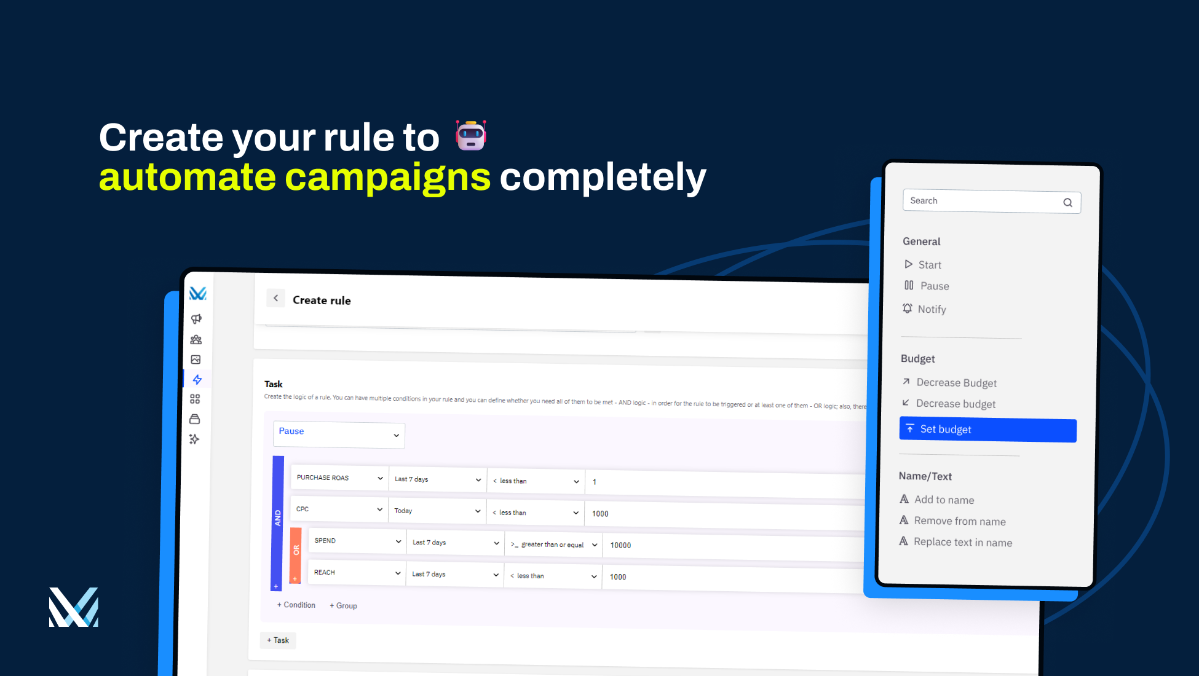The height and width of the screenshot is (676, 1199).
Task: Click Notify option in General section
Action: coord(932,308)
